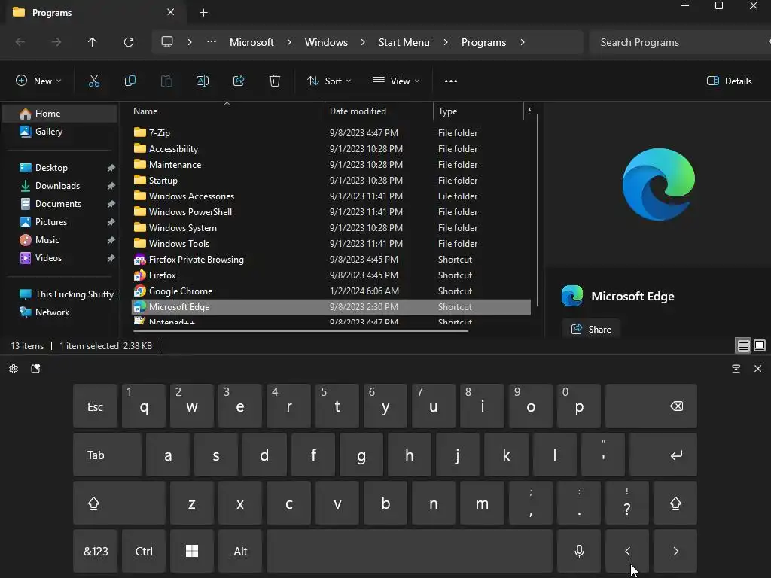
Task: Switch to &123 symbols layout
Action: click(96, 551)
